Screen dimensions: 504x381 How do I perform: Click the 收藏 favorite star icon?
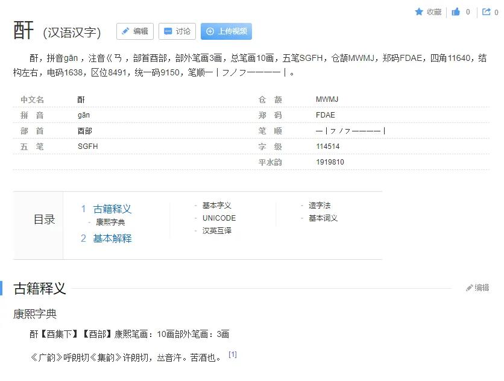pos(419,11)
